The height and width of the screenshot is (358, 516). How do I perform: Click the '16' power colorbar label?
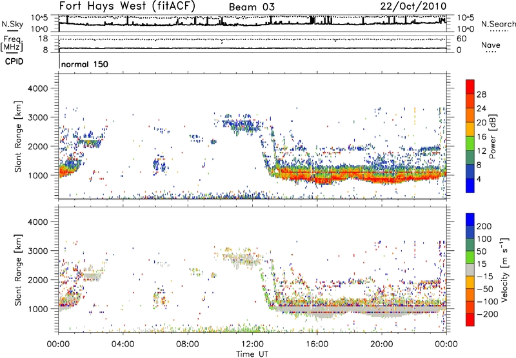pyautogui.click(x=481, y=137)
